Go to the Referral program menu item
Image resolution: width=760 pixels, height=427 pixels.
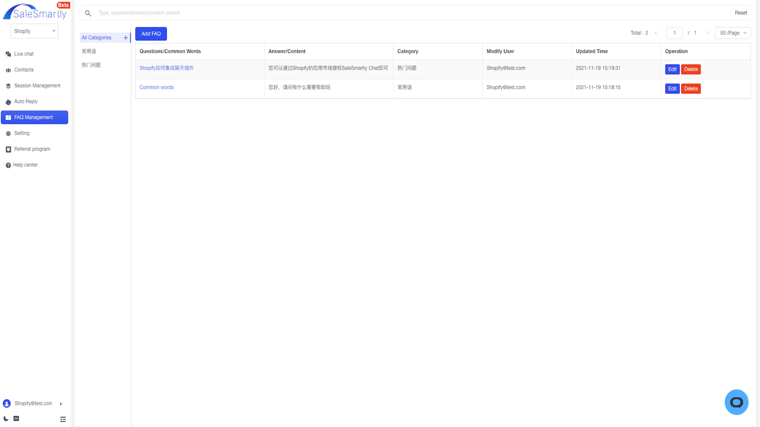coord(32,149)
